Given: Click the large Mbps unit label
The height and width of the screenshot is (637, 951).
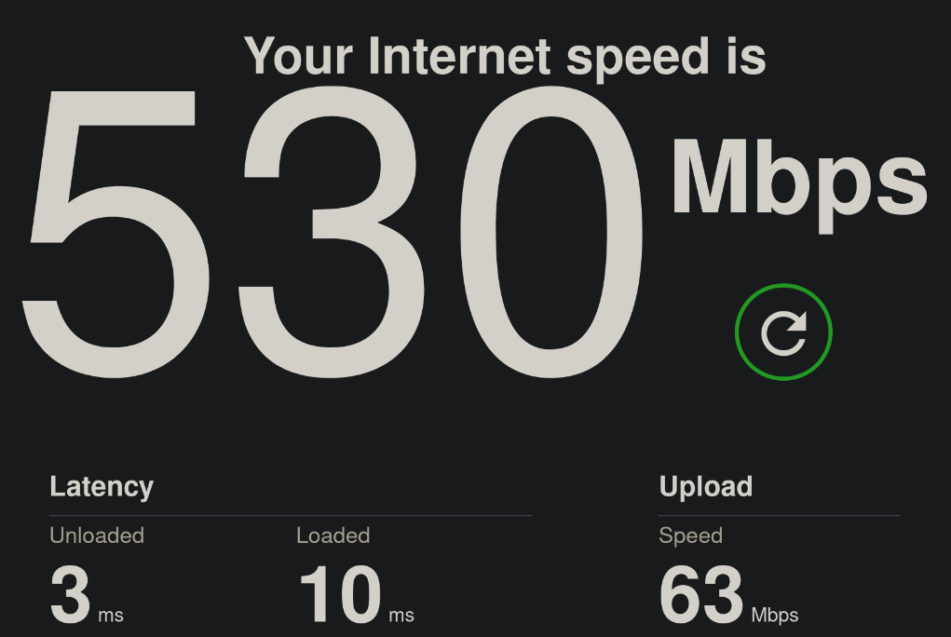Looking at the screenshot, I should tap(799, 184).
